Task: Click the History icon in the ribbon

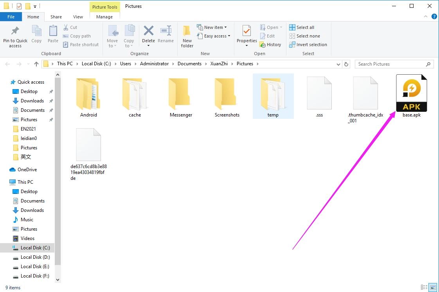Action: pos(271,45)
